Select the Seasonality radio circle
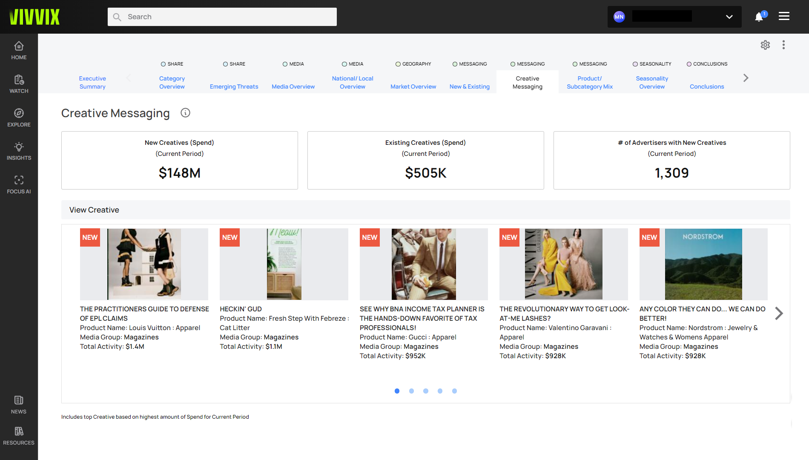 (635, 64)
